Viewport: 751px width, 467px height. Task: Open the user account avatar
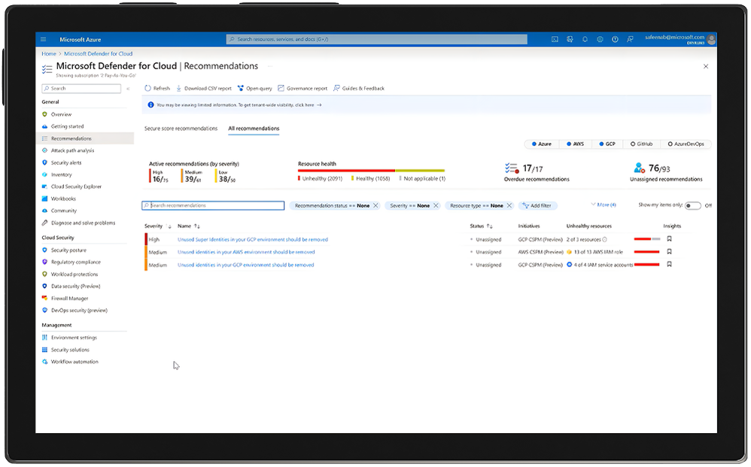[x=711, y=39]
